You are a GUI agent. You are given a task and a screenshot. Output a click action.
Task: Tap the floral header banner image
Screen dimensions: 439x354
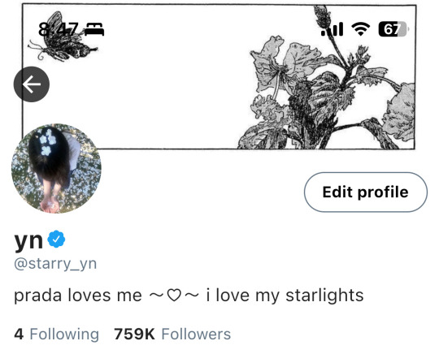[219, 76]
